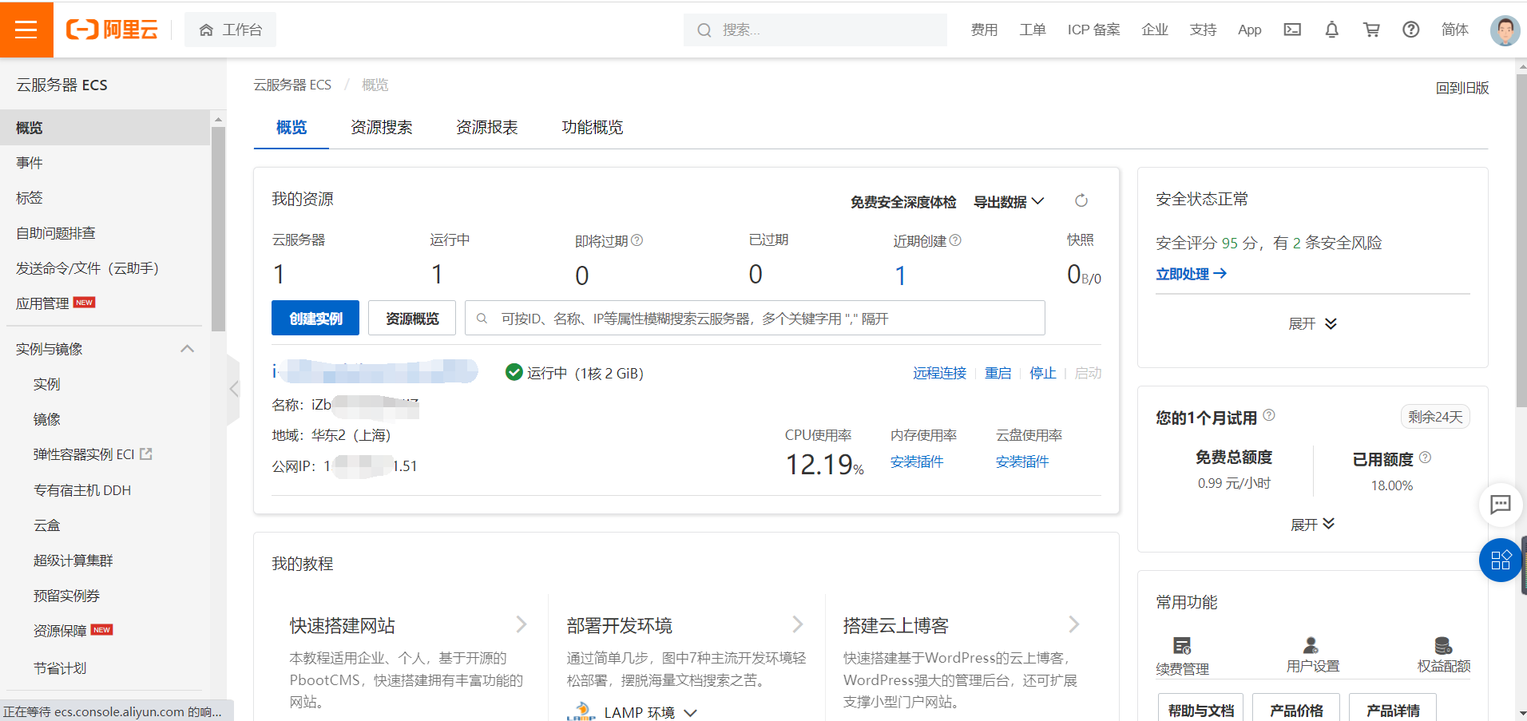This screenshot has width=1527, height=721.
Task: Open the 续费管理 shortcut icon
Action: point(1182,645)
